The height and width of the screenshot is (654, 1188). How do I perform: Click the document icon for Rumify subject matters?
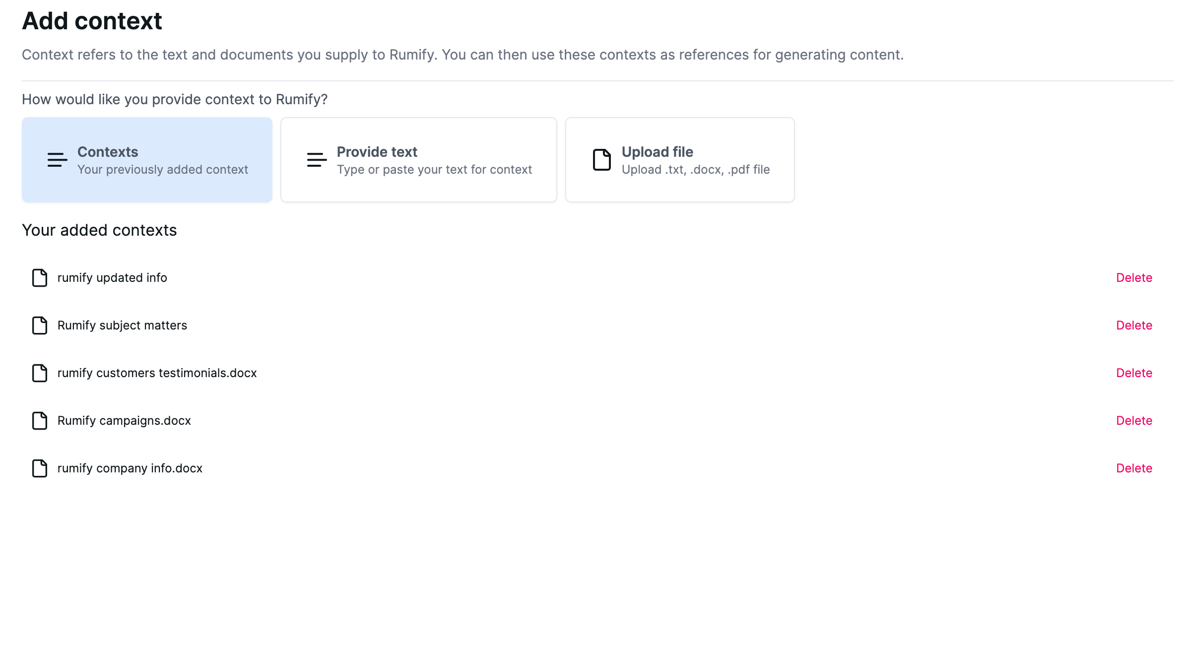[40, 326]
